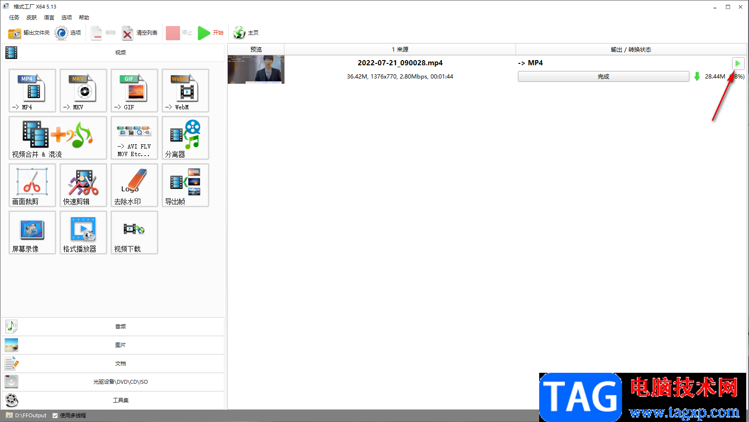Open the 语言 menu
The image size is (749, 422).
tap(49, 18)
